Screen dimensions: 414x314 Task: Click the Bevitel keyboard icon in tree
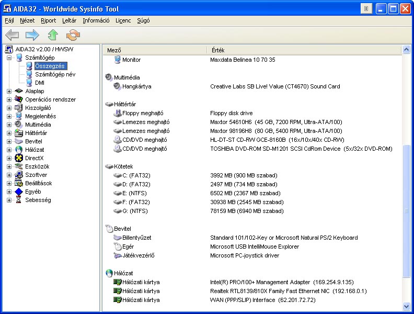(x=19, y=141)
